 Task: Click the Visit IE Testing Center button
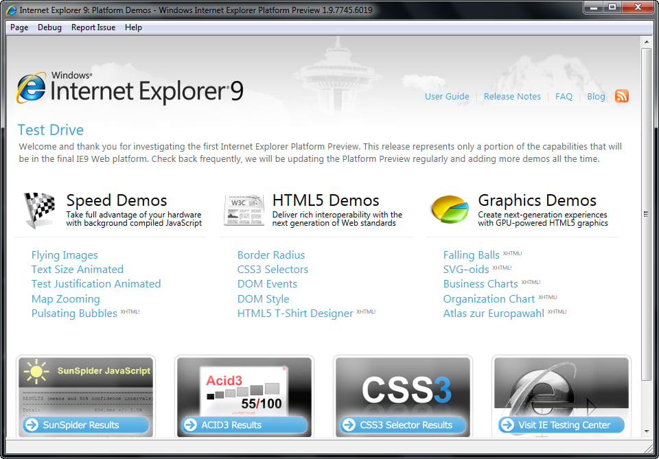click(561, 425)
